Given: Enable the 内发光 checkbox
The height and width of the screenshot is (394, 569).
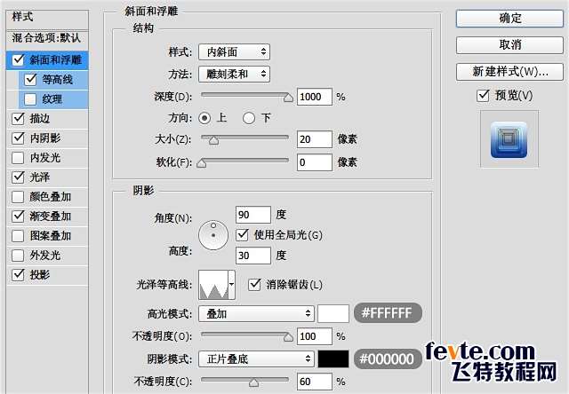Looking at the screenshot, I should pos(18,158).
